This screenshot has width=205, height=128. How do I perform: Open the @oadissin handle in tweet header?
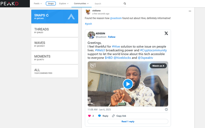pos(101,37)
